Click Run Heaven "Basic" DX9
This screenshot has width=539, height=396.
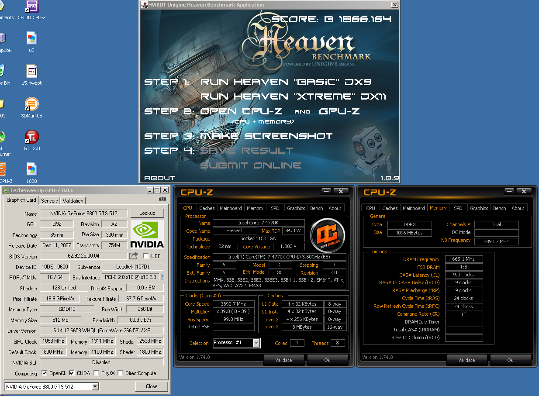tap(286, 82)
